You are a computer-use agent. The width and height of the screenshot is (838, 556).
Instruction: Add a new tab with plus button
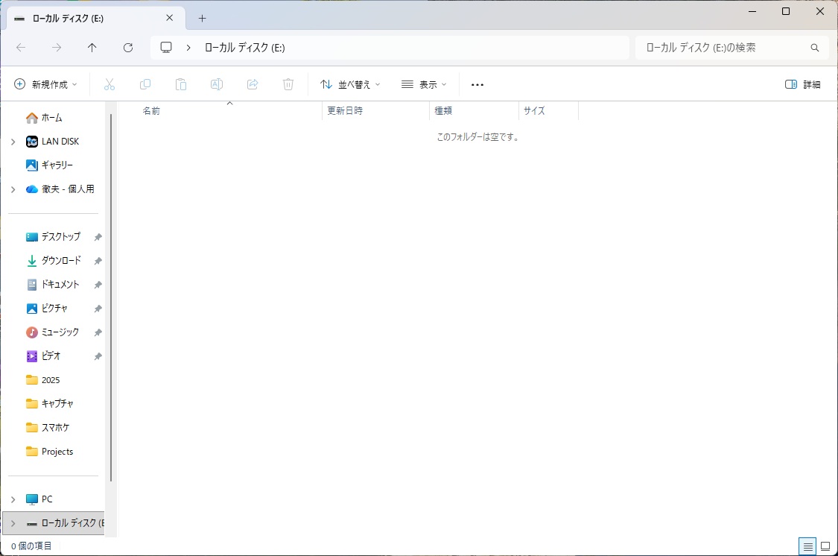(x=202, y=19)
